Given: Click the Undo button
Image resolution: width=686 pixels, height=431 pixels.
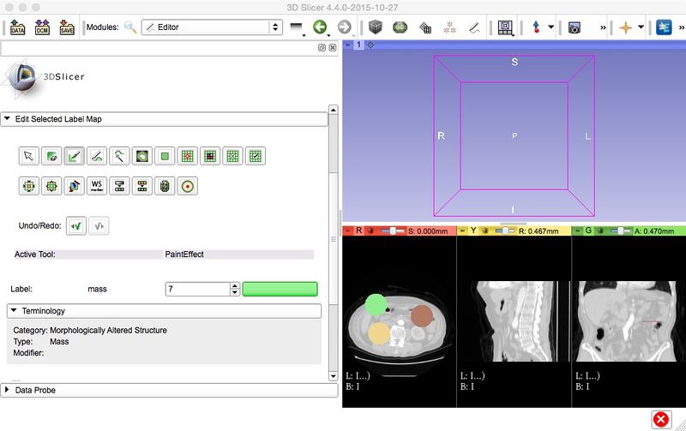Looking at the screenshot, I should pyautogui.click(x=76, y=226).
